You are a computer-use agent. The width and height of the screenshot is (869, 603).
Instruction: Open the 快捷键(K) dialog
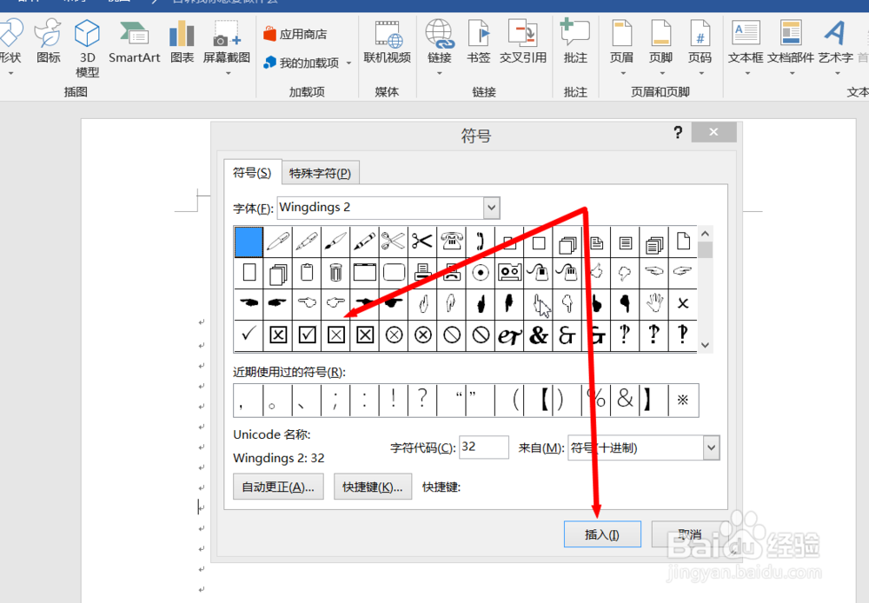(x=372, y=486)
